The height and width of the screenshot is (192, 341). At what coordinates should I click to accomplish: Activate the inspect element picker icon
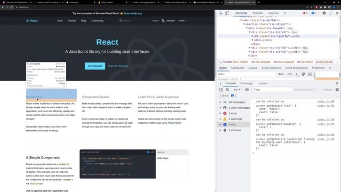coord(221,13)
